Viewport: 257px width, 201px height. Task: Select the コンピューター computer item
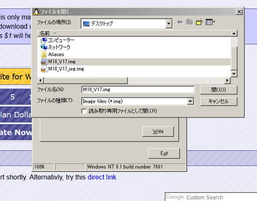pos(57,40)
